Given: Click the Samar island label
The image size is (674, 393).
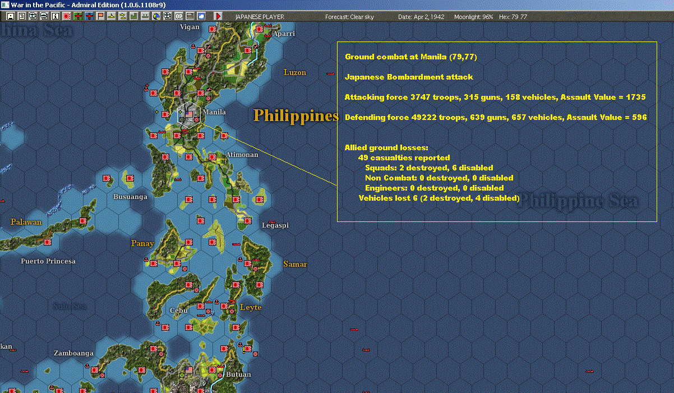Looking at the screenshot, I should [x=295, y=264].
